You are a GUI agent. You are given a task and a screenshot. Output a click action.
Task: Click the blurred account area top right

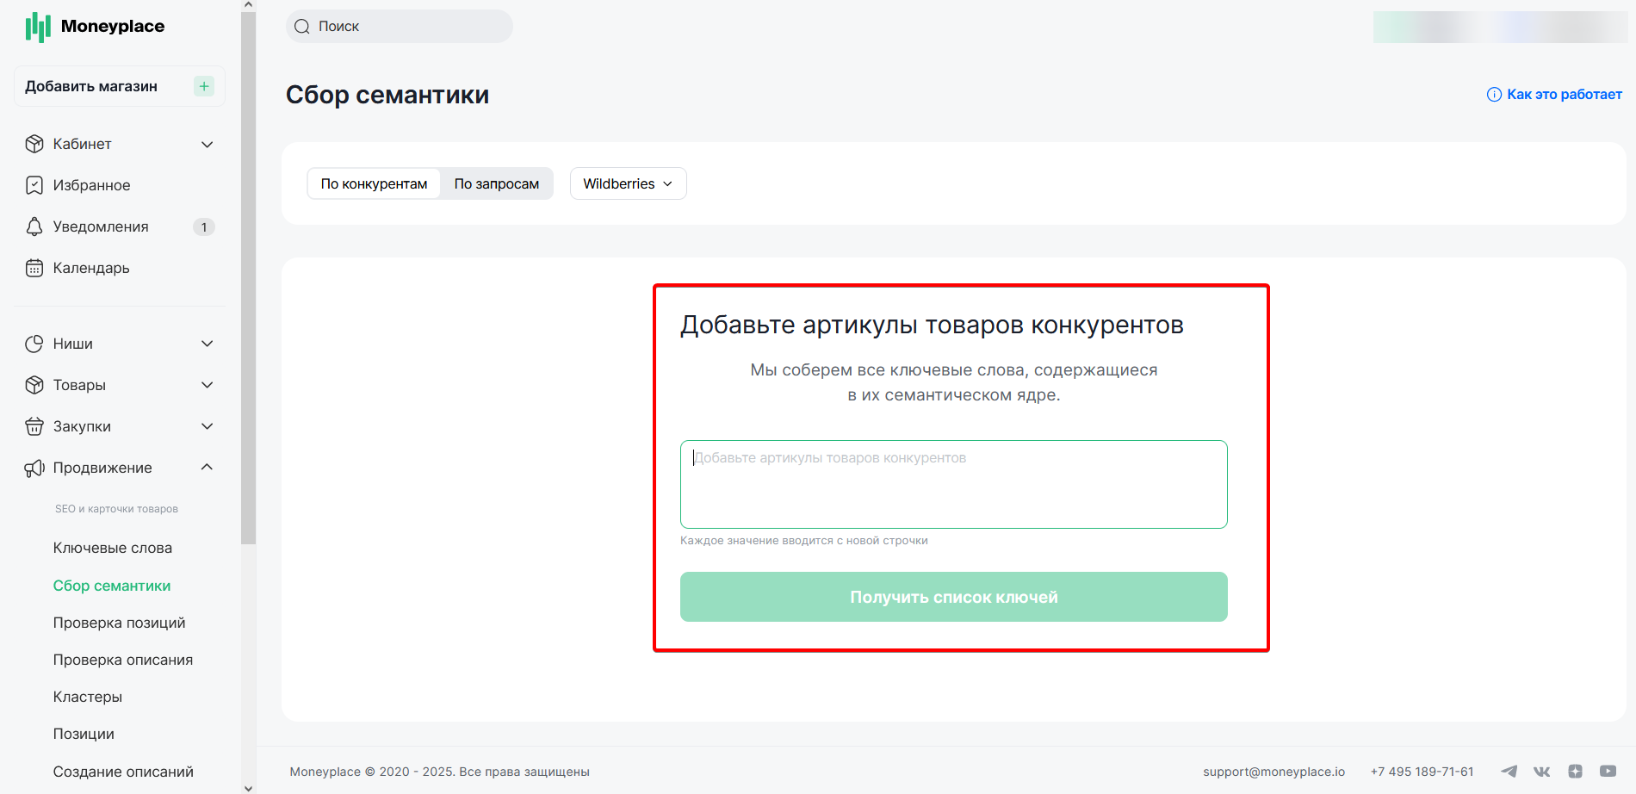1500,27
